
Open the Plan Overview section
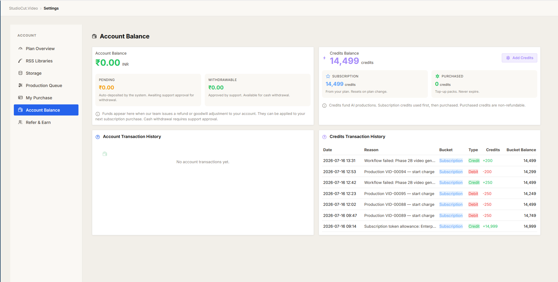coord(46,49)
